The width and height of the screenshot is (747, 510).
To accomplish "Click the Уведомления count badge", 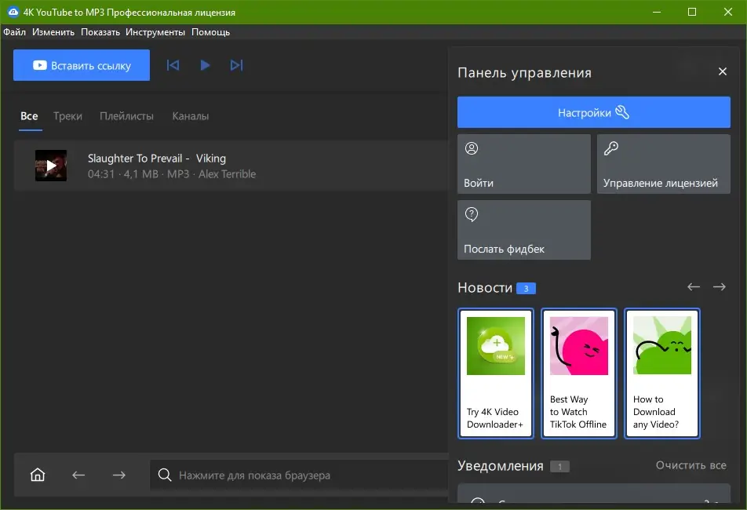I will click(x=559, y=467).
